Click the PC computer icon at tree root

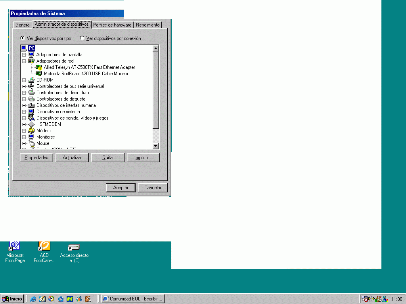click(23, 48)
